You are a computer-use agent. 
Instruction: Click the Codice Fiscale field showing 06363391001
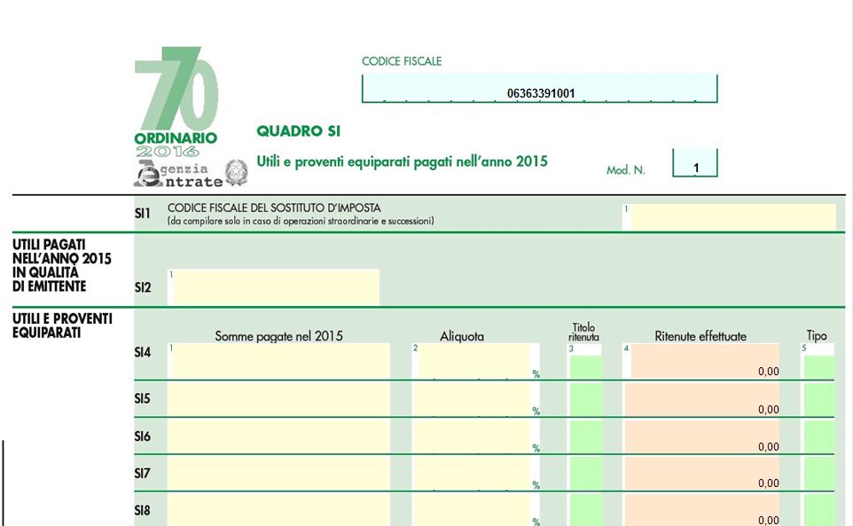[x=540, y=88]
